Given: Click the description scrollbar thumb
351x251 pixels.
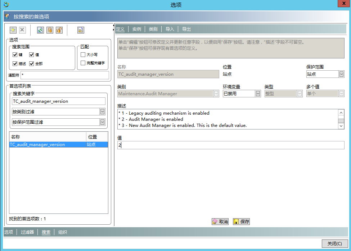Looking at the screenshot, I should (x=341, y=121).
